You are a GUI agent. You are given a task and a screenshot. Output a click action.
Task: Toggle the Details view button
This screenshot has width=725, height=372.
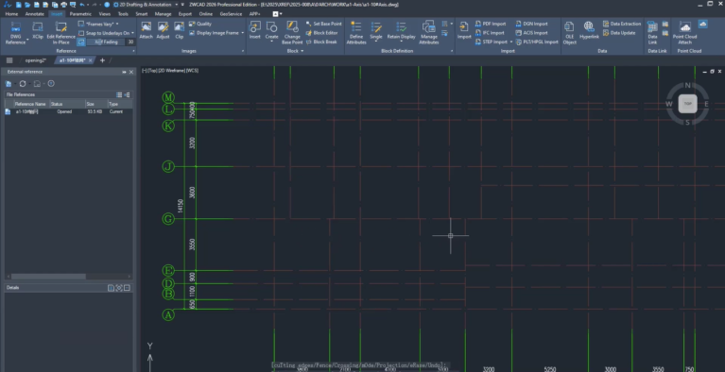point(111,288)
